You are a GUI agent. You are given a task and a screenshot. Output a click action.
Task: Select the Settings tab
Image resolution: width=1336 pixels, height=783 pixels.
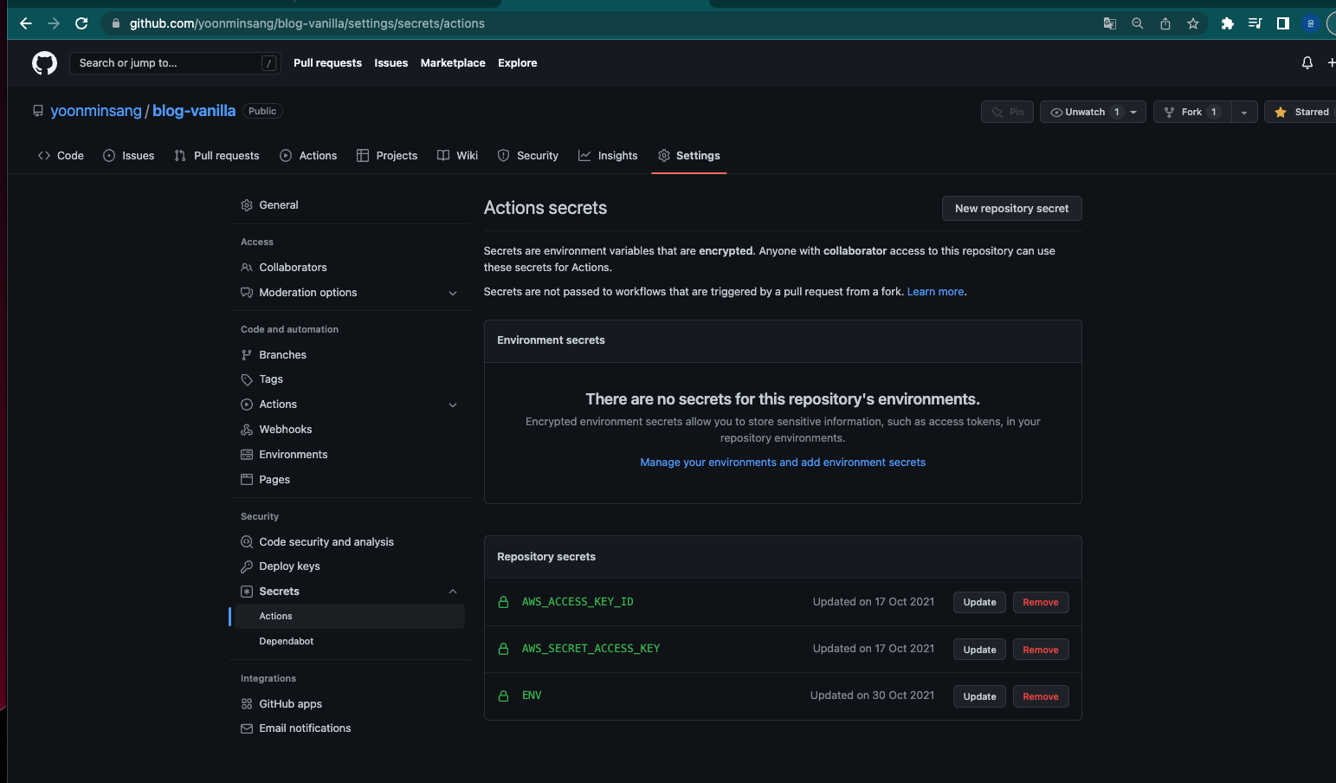[x=689, y=156]
